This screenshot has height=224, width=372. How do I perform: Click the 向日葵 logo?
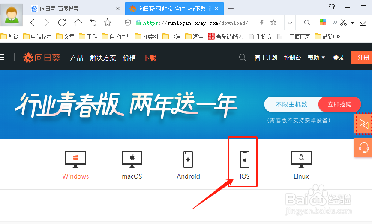42,58
